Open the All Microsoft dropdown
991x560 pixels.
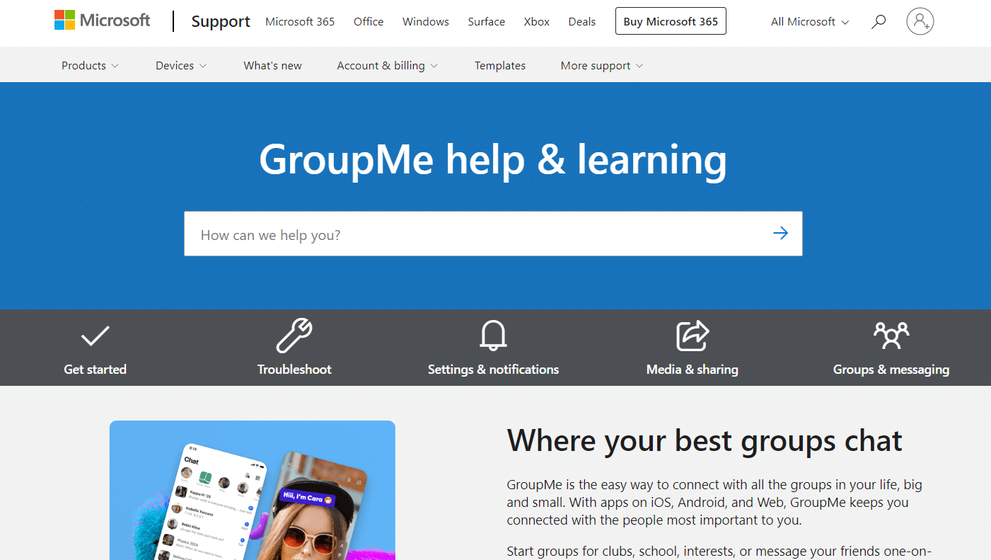(809, 21)
